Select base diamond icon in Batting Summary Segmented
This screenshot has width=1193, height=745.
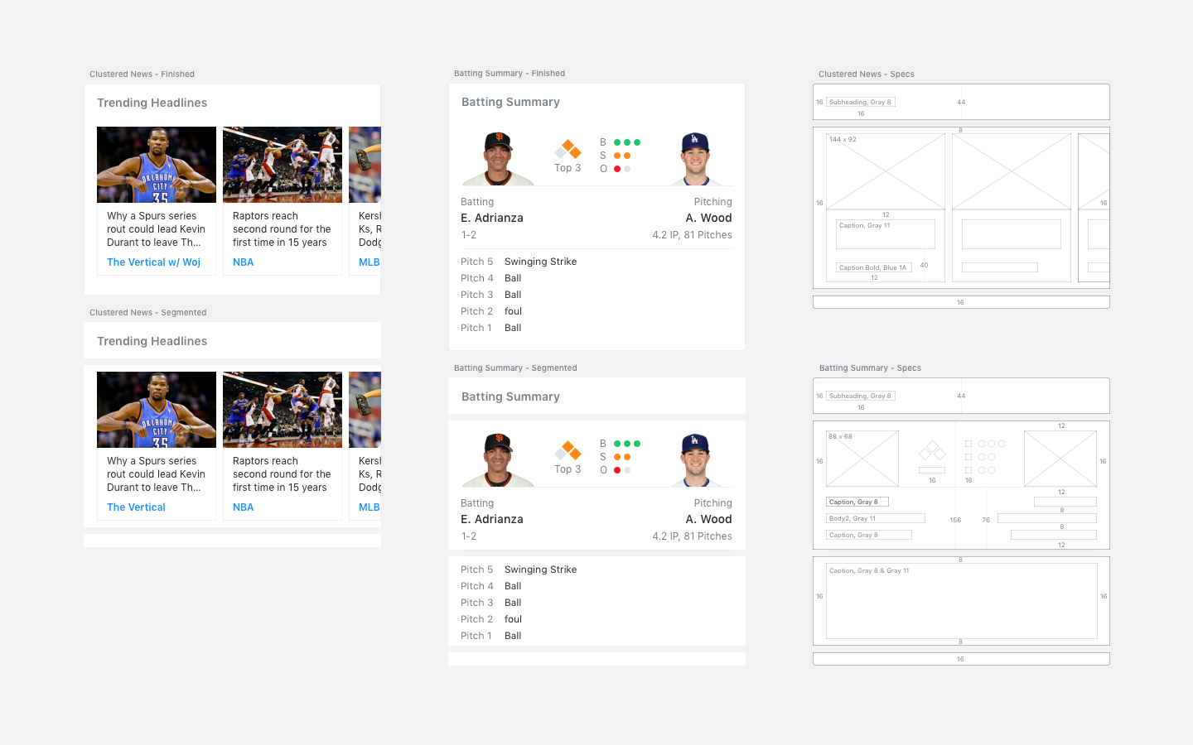coord(568,450)
